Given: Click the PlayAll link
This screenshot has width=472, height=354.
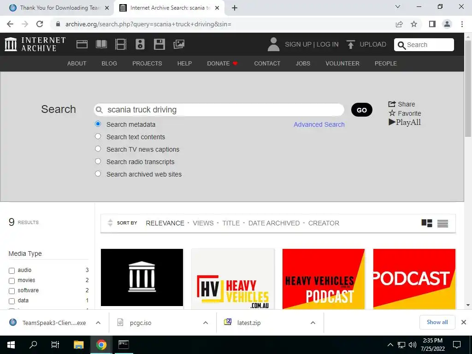Looking at the screenshot, I should [x=405, y=122].
